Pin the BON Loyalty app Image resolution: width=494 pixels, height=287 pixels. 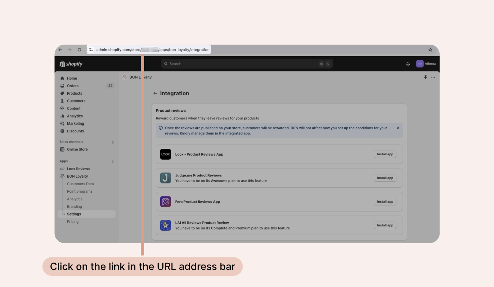(x=425, y=77)
